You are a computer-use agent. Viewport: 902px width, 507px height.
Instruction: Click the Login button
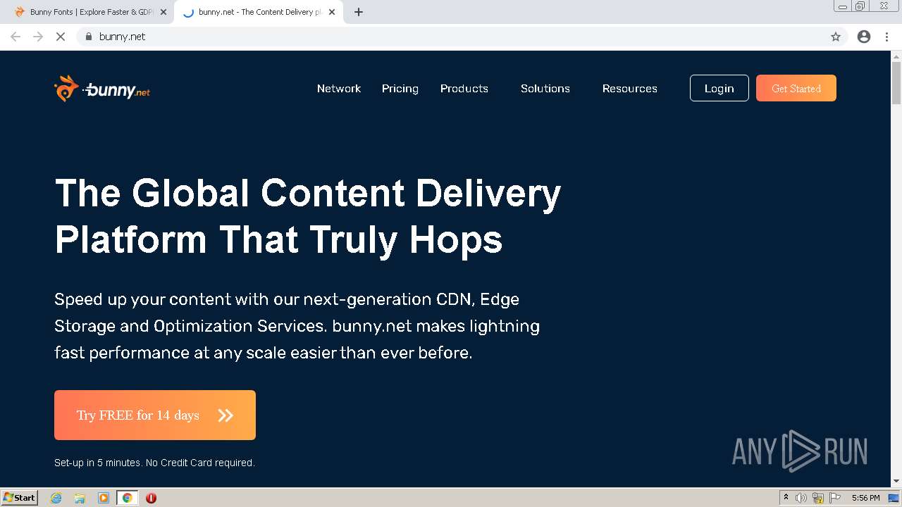tap(719, 88)
